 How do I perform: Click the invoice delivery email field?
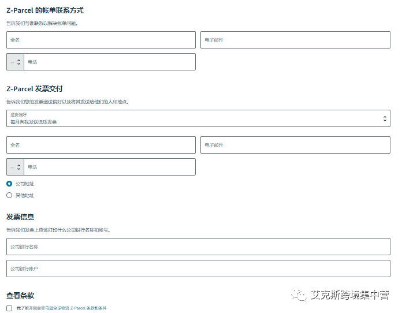pos(295,145)
